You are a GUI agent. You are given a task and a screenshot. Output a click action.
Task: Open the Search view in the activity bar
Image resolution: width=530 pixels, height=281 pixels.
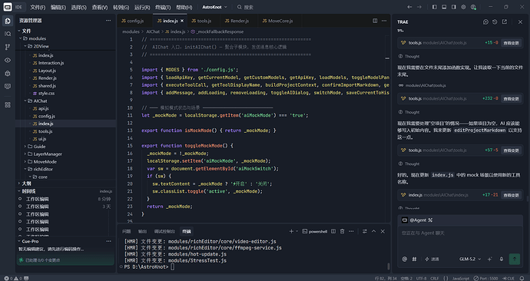[x=8, y=34]
